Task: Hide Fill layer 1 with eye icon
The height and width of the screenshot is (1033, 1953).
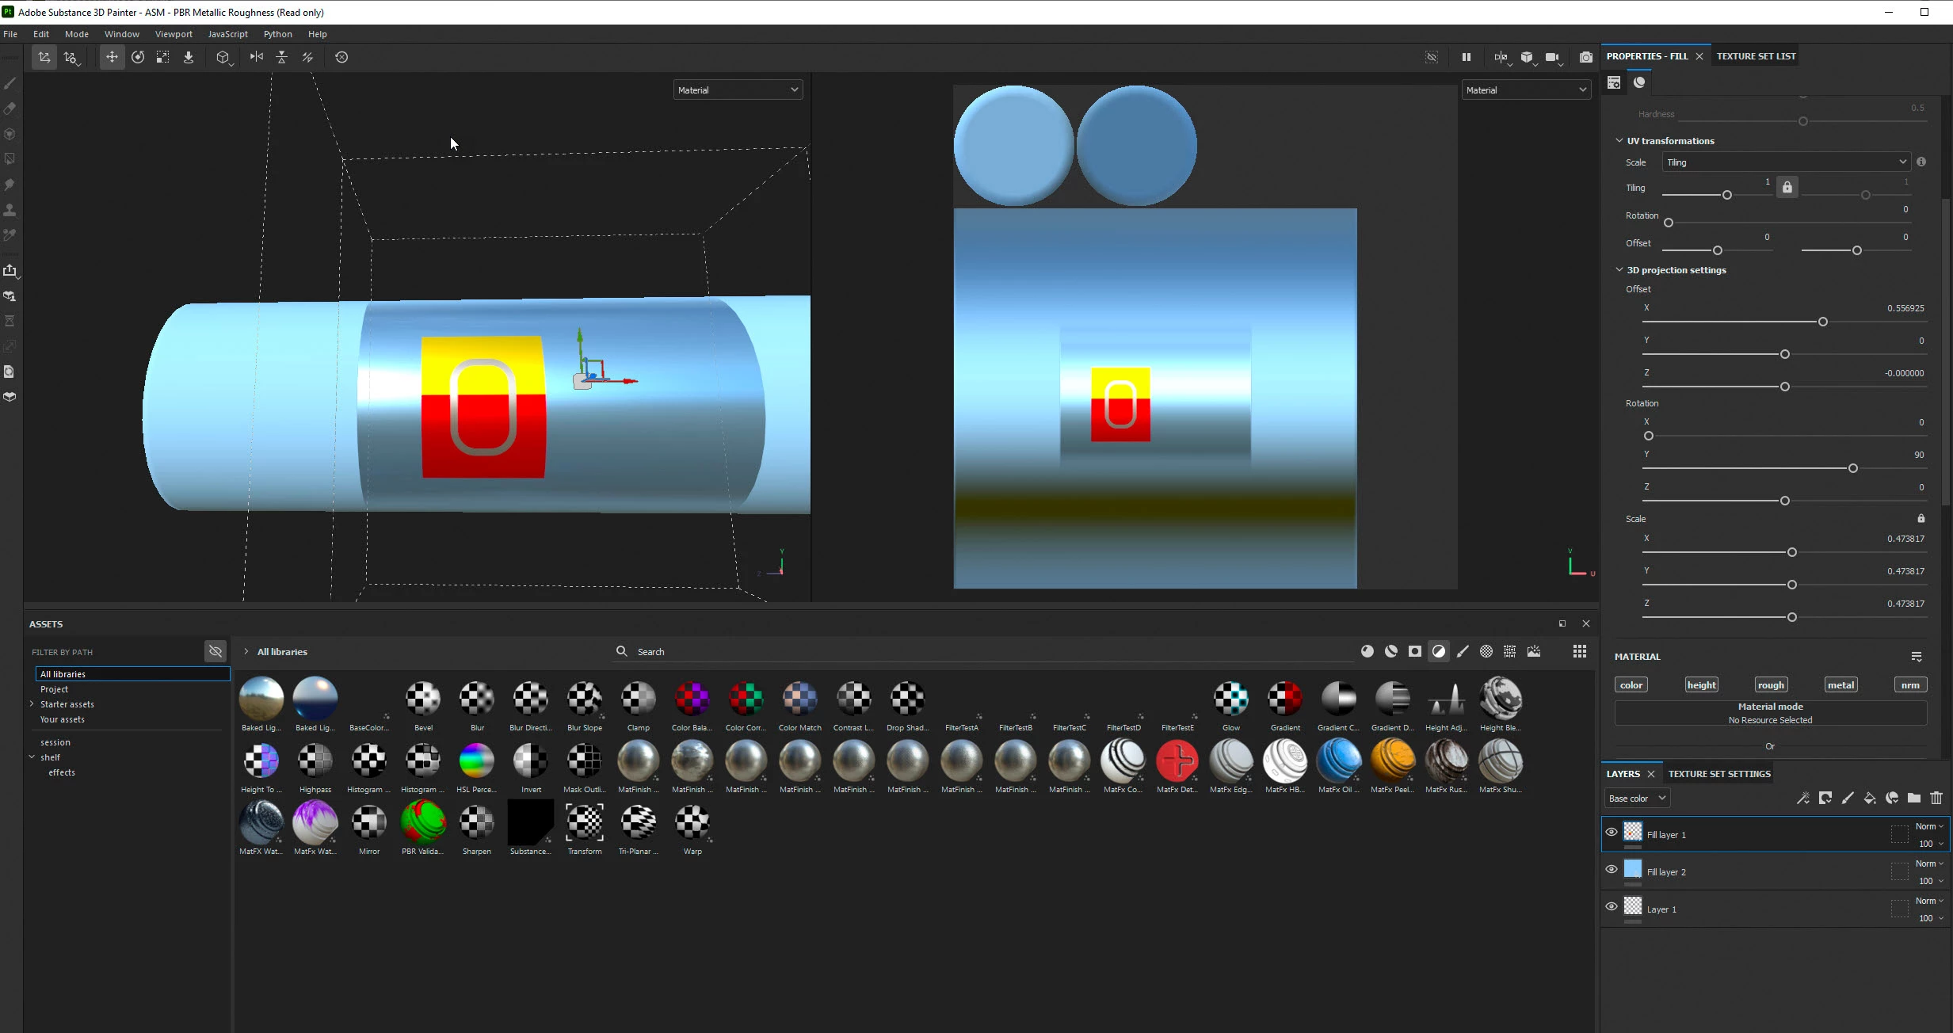Action: coord(1612,832)
